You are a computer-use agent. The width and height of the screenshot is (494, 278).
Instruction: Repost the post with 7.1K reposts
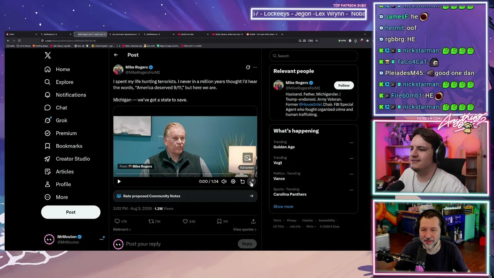click(154, 221)
